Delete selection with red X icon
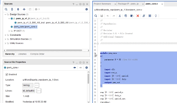The height and width of the screenshot is (103, 177). click(x=138, y=16)
